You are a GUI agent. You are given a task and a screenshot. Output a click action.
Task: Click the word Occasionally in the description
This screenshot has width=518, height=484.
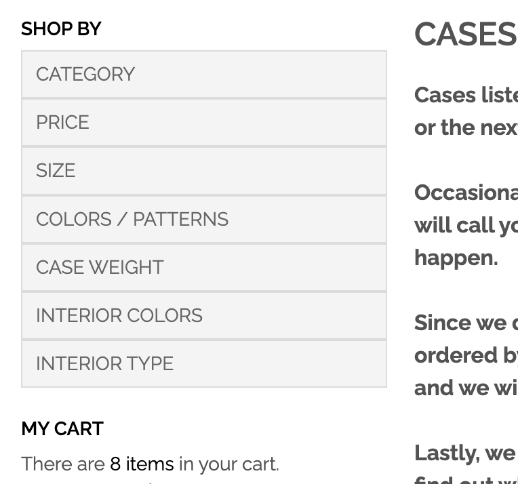click(x=466, y=193)
